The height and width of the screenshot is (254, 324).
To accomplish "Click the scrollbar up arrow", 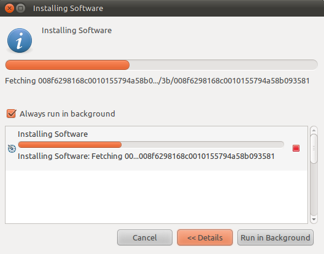I will [314, 130].
